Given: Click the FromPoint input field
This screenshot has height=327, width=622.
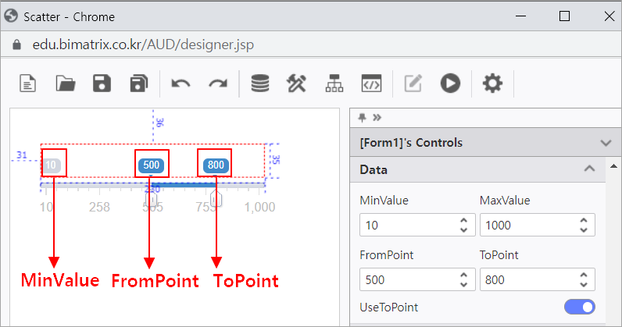Looking at the screenshot, I should [405, 279].
